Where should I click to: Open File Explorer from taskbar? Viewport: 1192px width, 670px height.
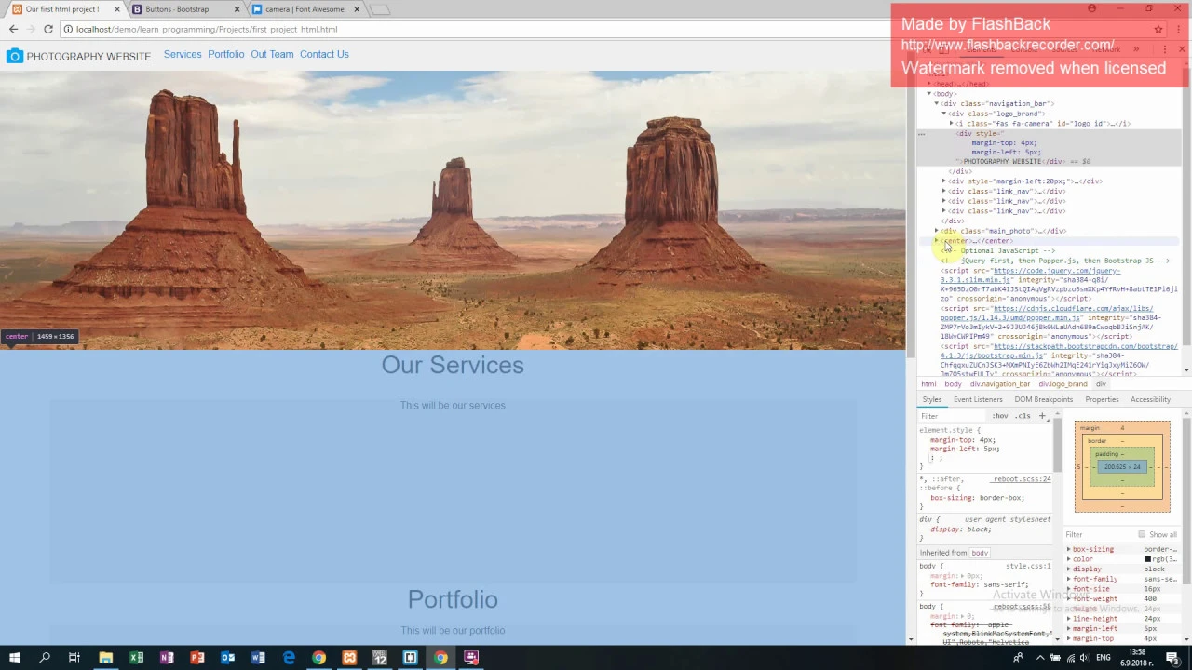point(105,658)
